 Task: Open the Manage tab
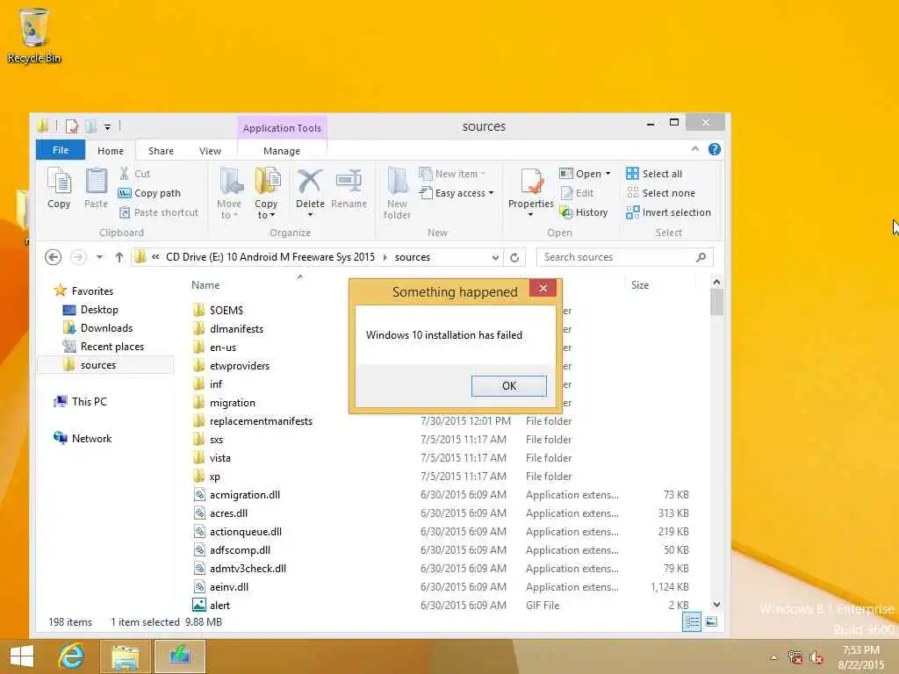click(x=282, y=151)
